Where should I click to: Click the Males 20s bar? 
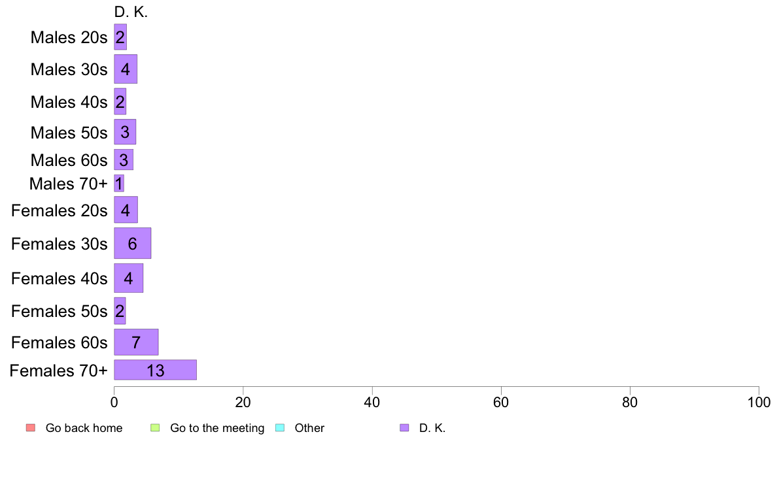click(x=120, y=37)
